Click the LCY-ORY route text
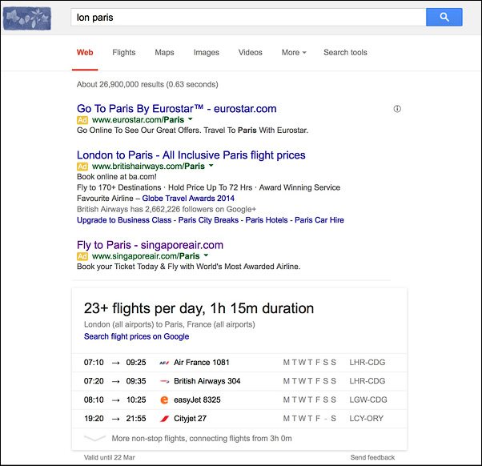Viewport: 482px width, 466px height. [x=366, y=419]
